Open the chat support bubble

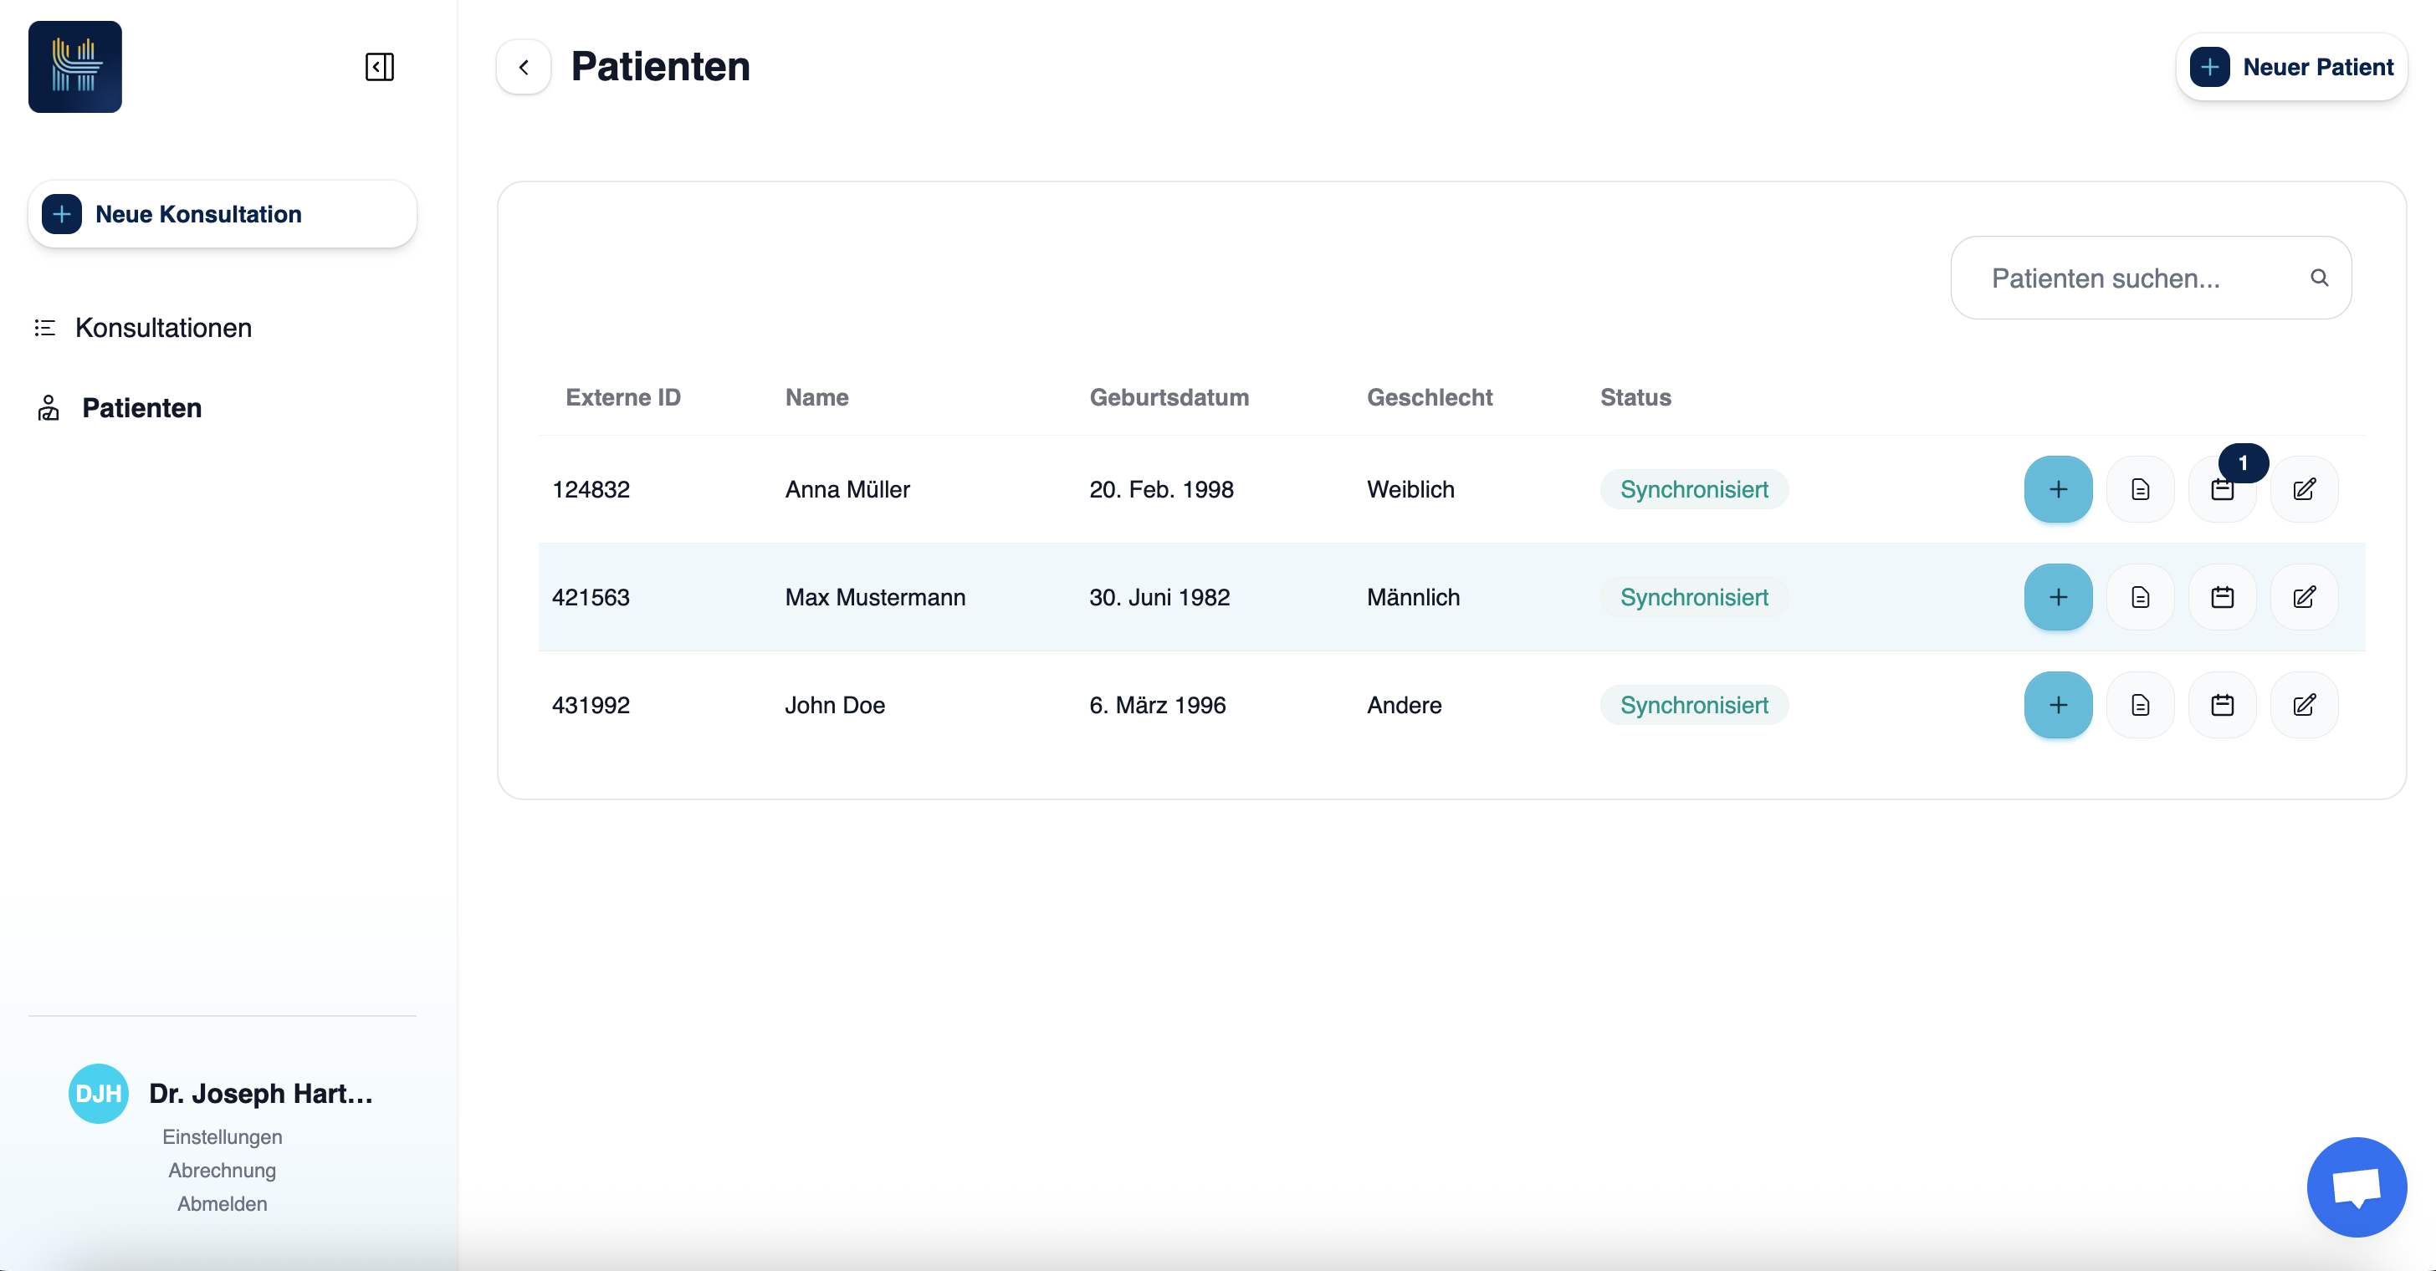[2356, 1187]
